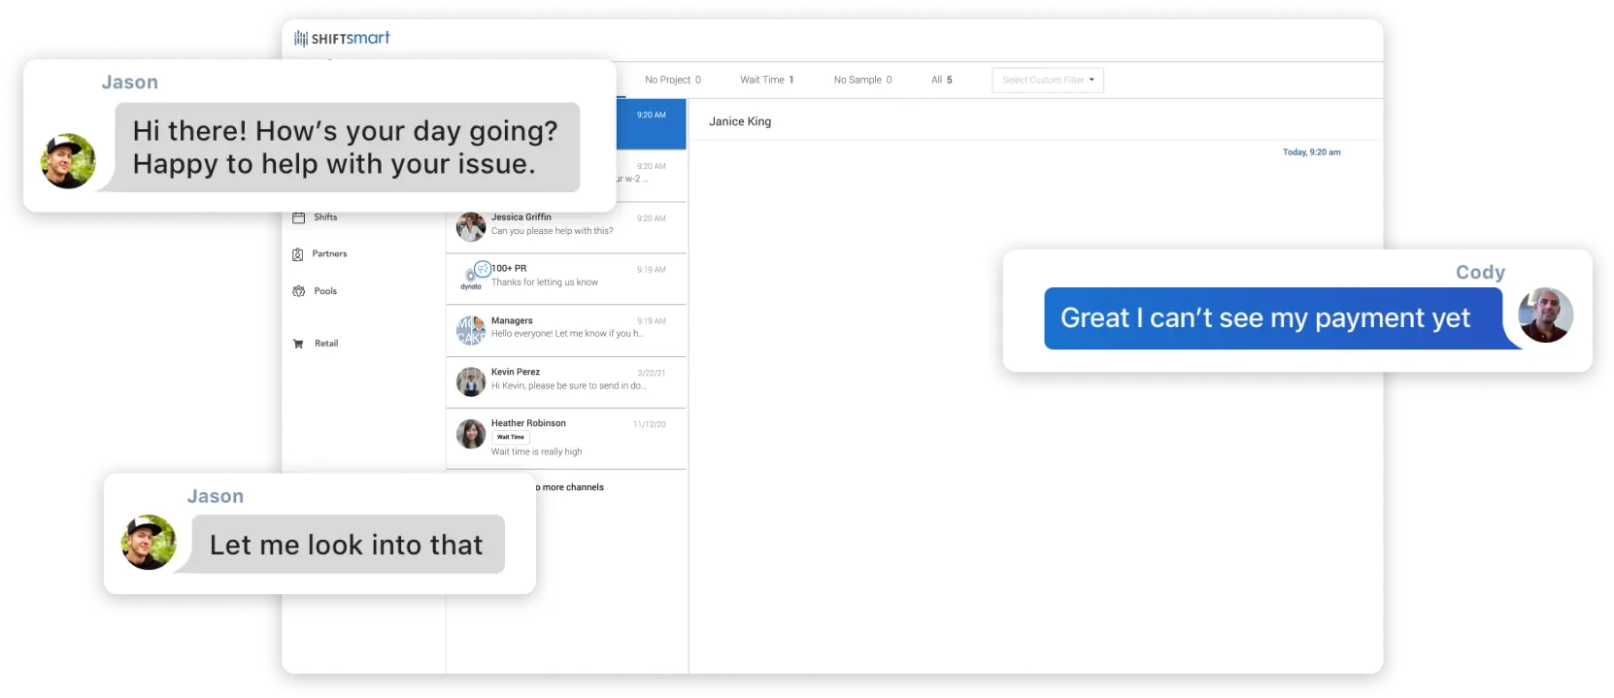Image resolution: width=1614 pixels, height=698 pixels.
Task: Click the Heather Robinson name text
Action: click(528, 423)
